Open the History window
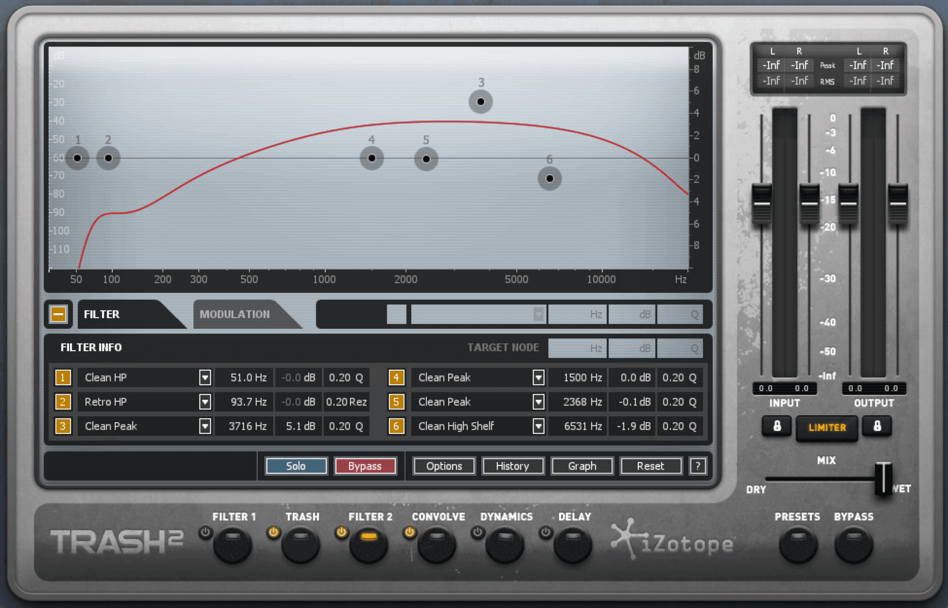 point(513,466)
